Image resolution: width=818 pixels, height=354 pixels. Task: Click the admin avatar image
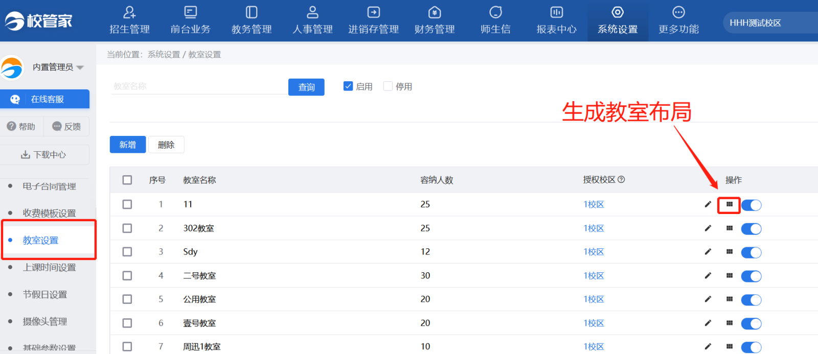[12, 67]
